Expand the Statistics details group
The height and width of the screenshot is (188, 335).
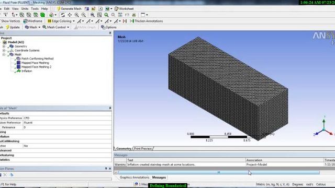click(5, 160)
